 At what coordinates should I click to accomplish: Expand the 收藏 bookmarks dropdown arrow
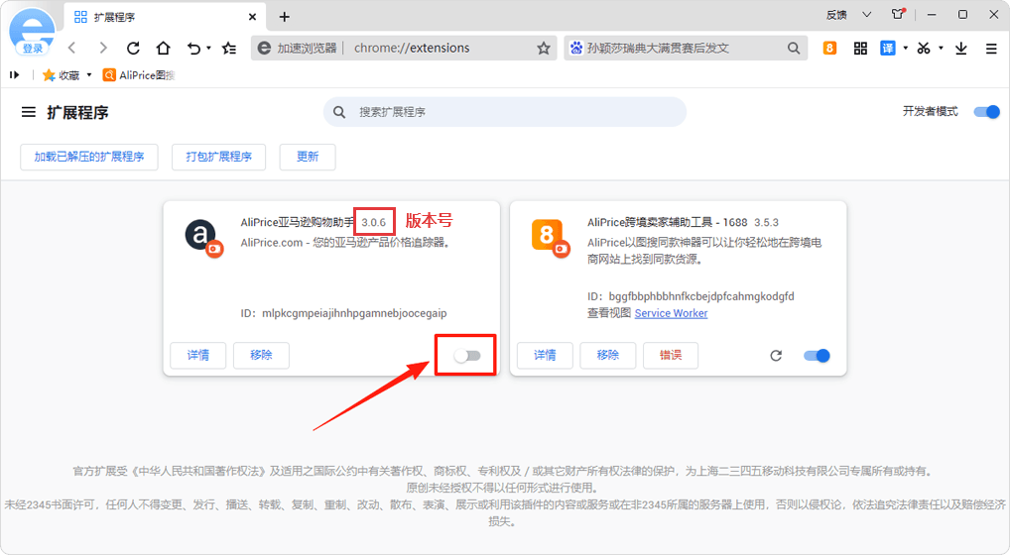click(89, 75)
